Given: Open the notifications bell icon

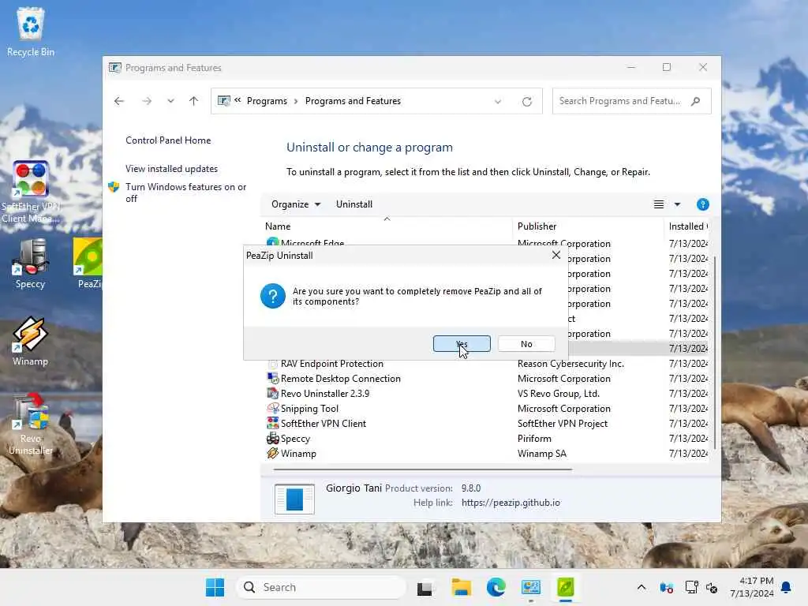Looking at the screenshot, I should [787, 587].
